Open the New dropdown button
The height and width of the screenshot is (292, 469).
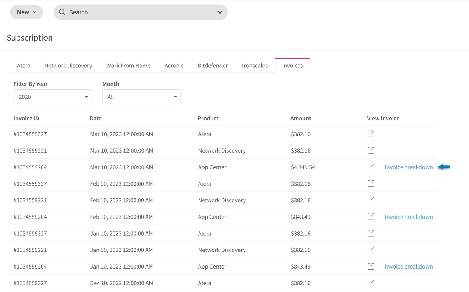tap(26, 12)
